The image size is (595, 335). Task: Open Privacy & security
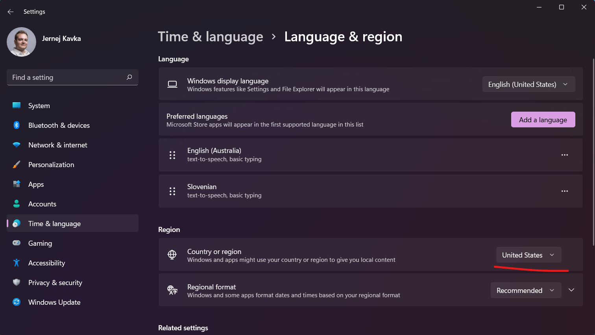click(x=72, y=282)
